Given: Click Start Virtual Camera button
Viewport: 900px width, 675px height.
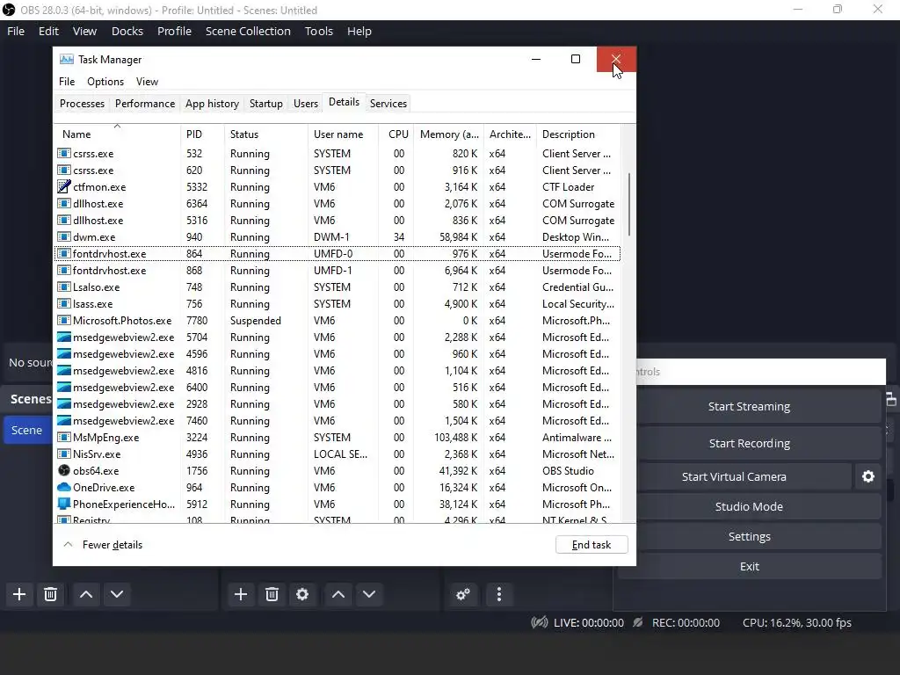Looking at the screenshot, I should click(x=734, y=476).
